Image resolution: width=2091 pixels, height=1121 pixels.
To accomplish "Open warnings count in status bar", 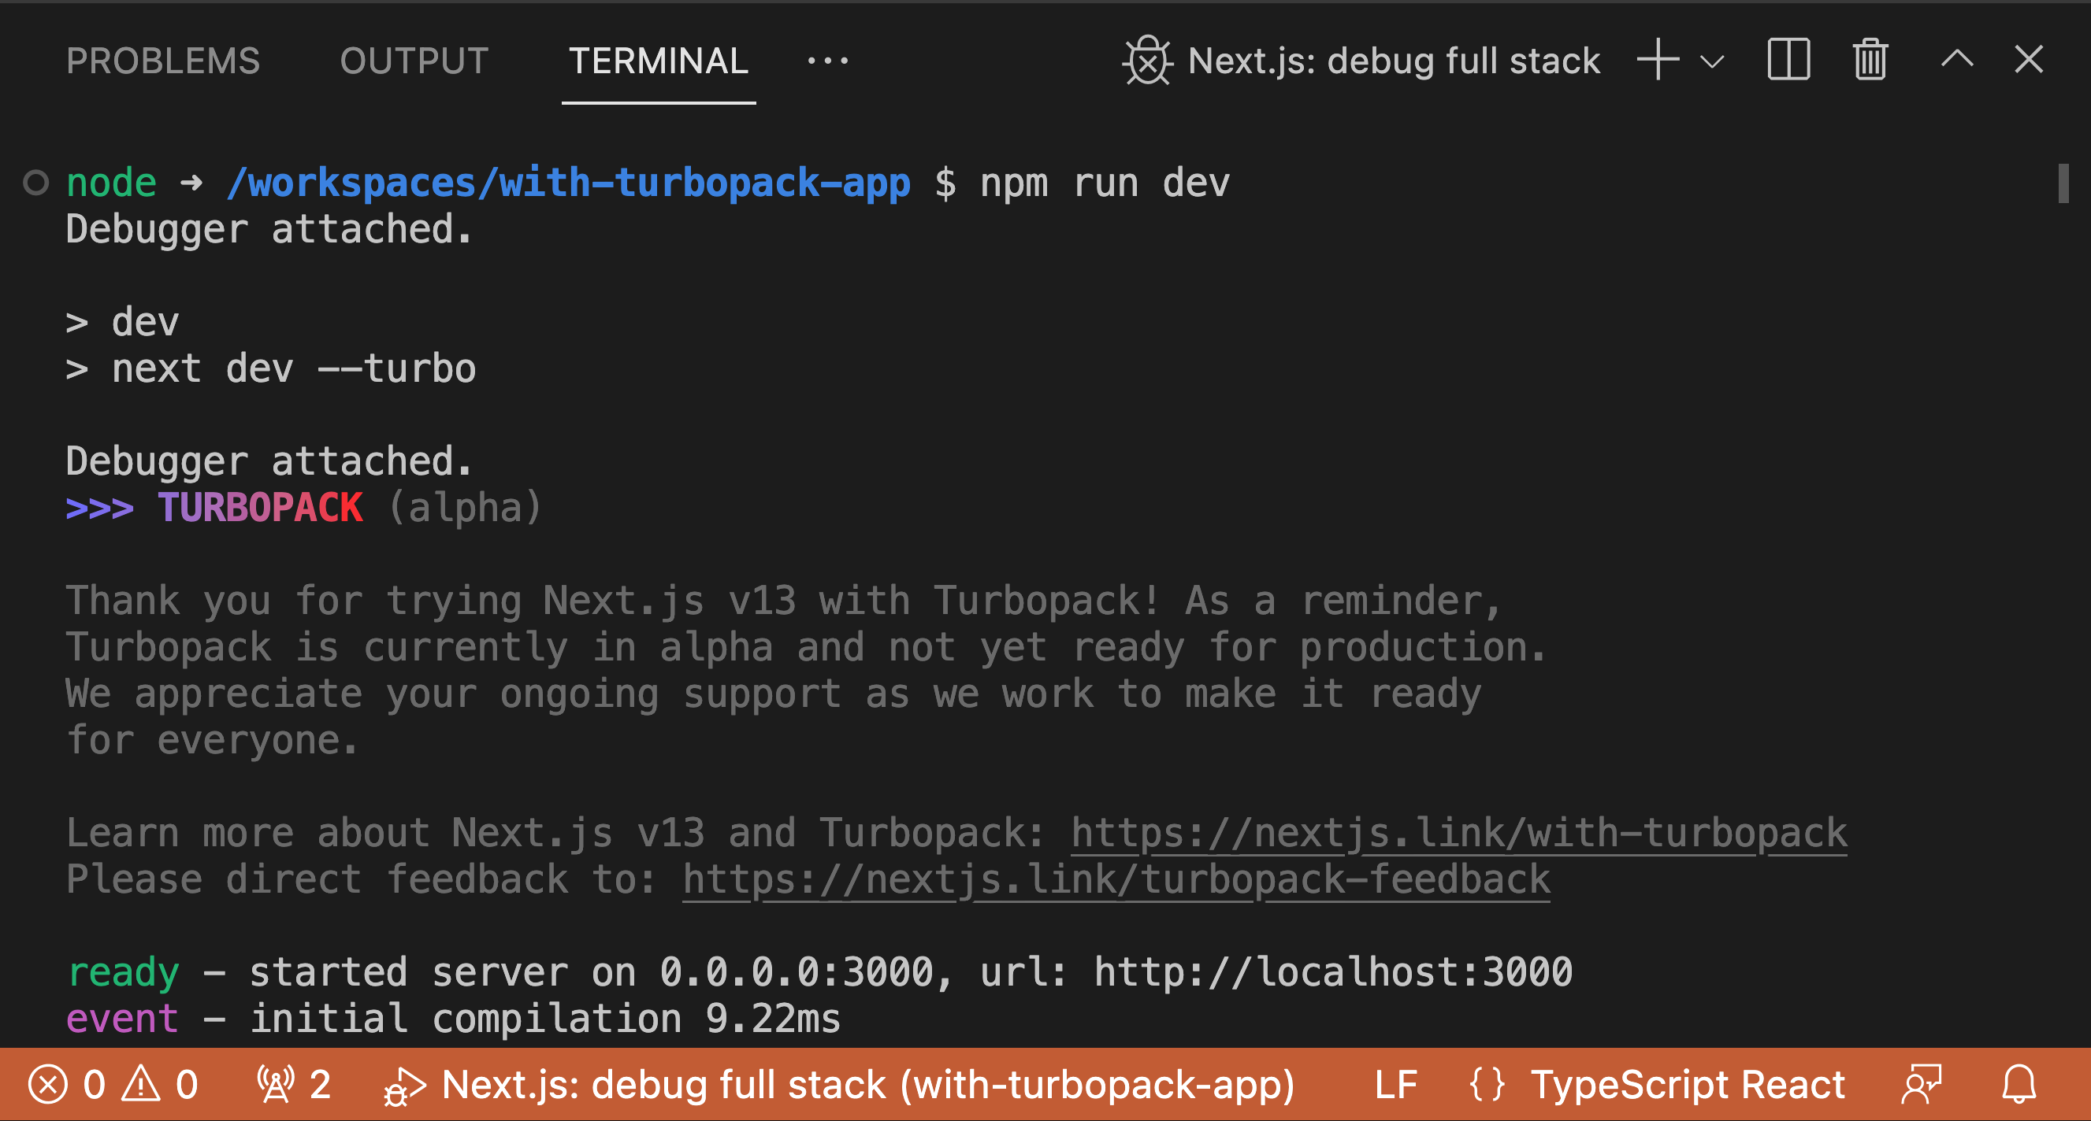I will (160, 1085).
